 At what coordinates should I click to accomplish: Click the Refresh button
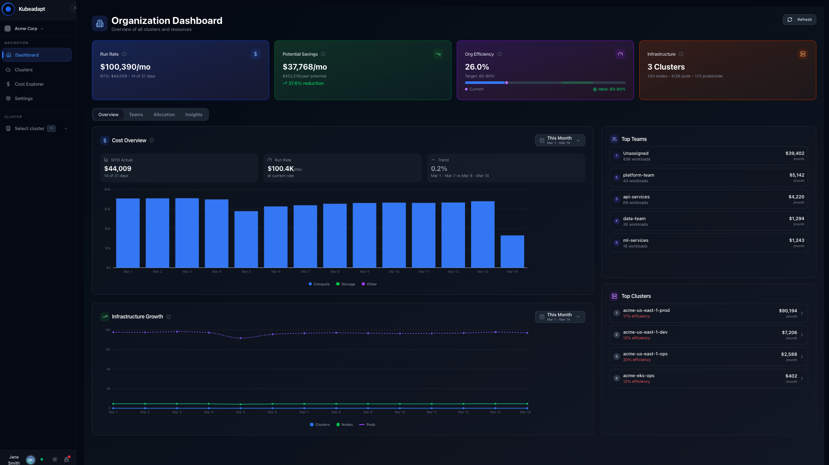799,20
